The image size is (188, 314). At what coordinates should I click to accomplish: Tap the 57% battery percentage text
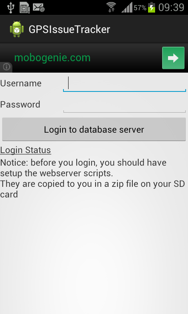click(140, 8)
